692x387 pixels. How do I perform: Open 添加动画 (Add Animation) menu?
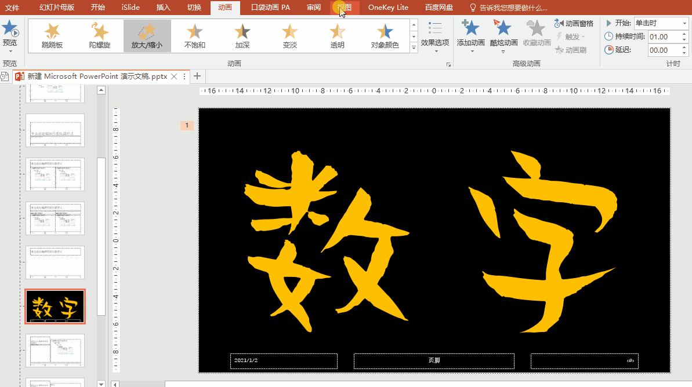click(470, 35)
